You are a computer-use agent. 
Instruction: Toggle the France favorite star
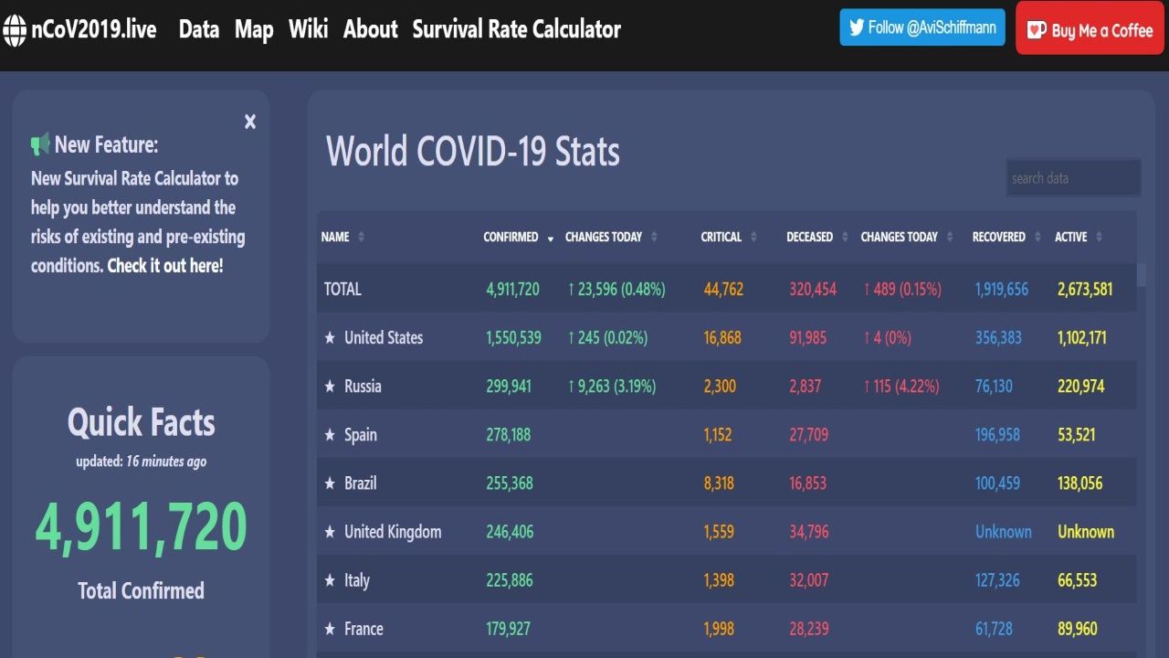click(331, 629)
